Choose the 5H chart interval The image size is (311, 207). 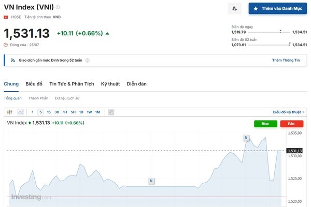point(73,112)
